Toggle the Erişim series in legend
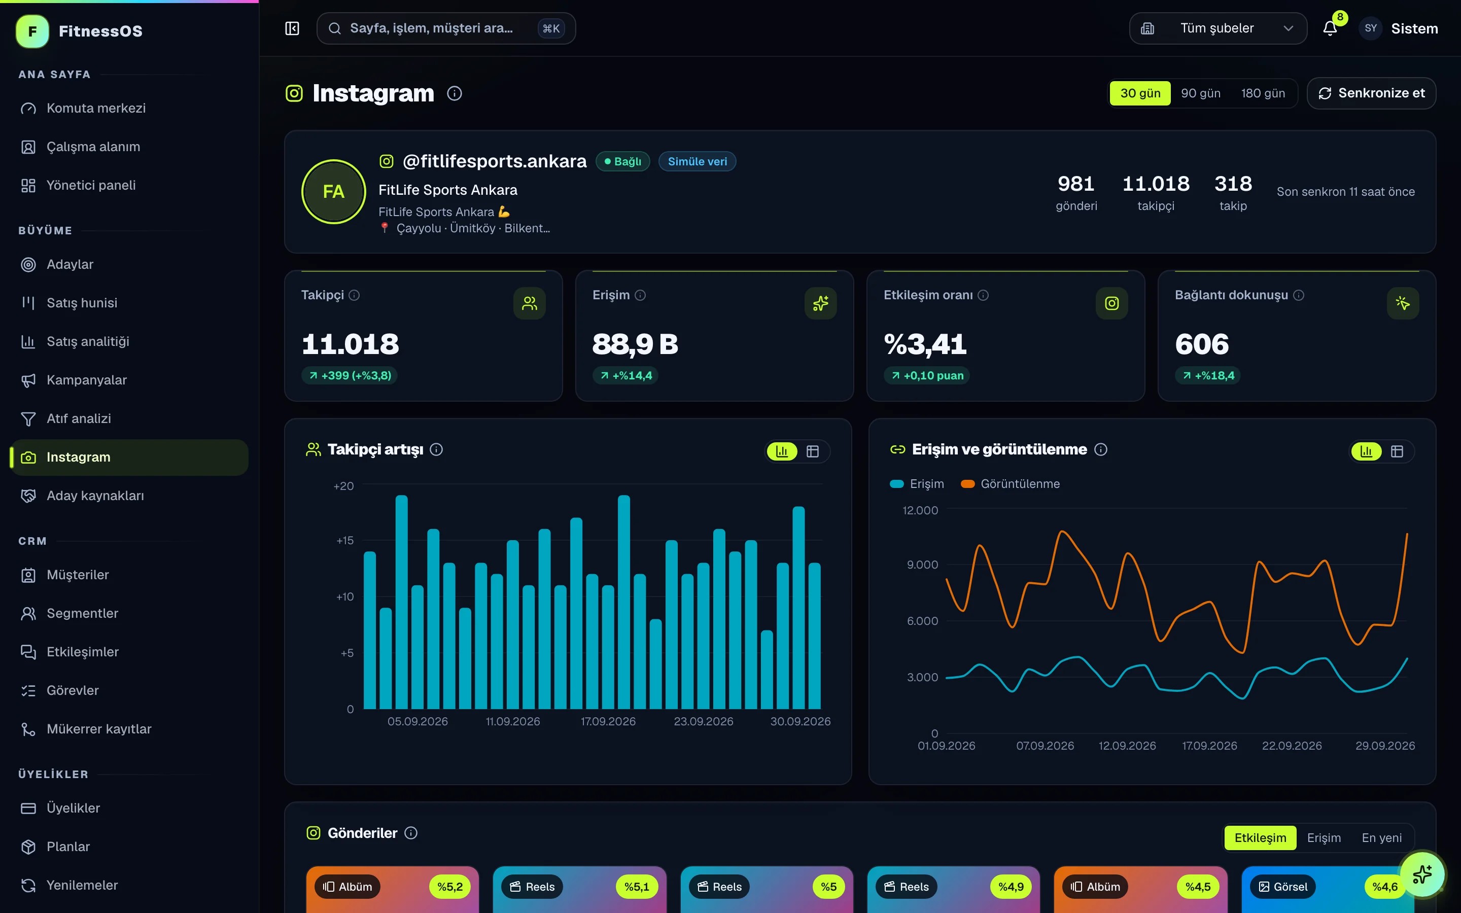 point(917,484)
